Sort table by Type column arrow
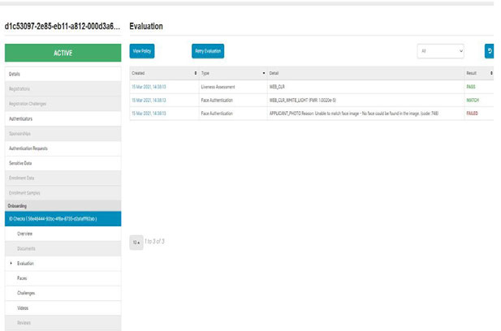This screenshot has width=501, height=331. [263, 73]
